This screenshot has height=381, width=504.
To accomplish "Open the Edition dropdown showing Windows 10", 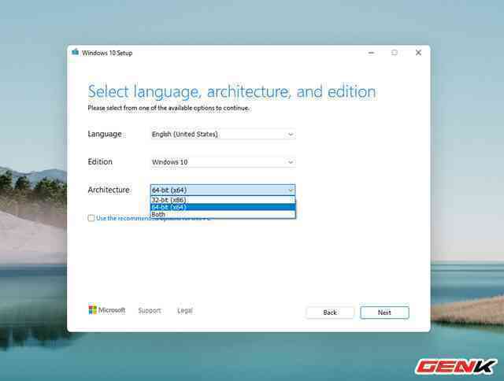I will point(223,162).
